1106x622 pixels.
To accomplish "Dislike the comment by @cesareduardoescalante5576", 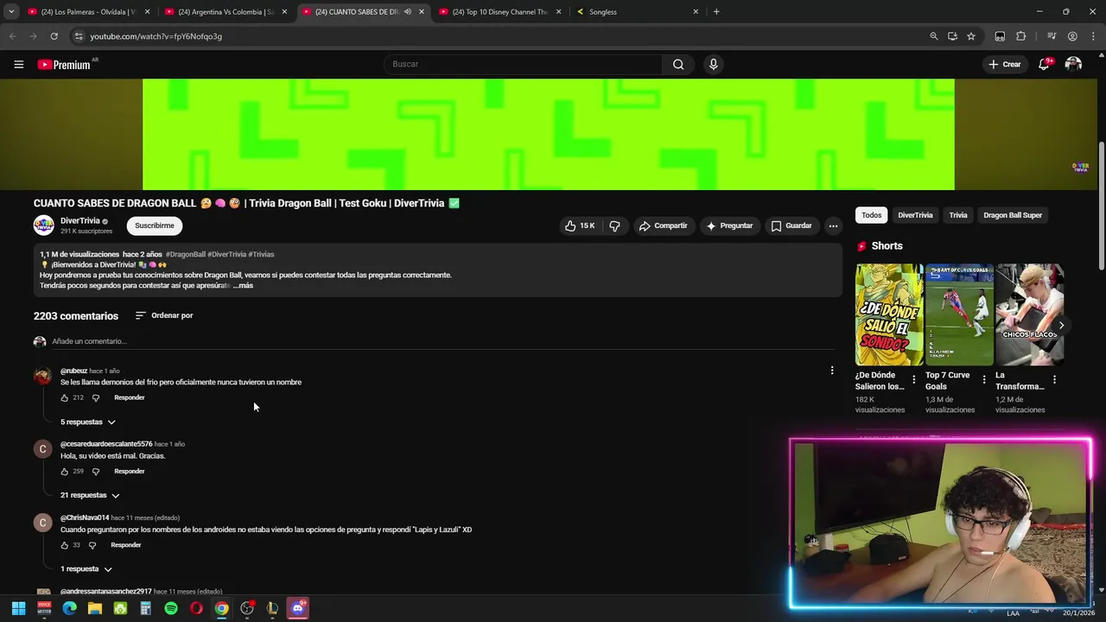I will coord(96,472).
